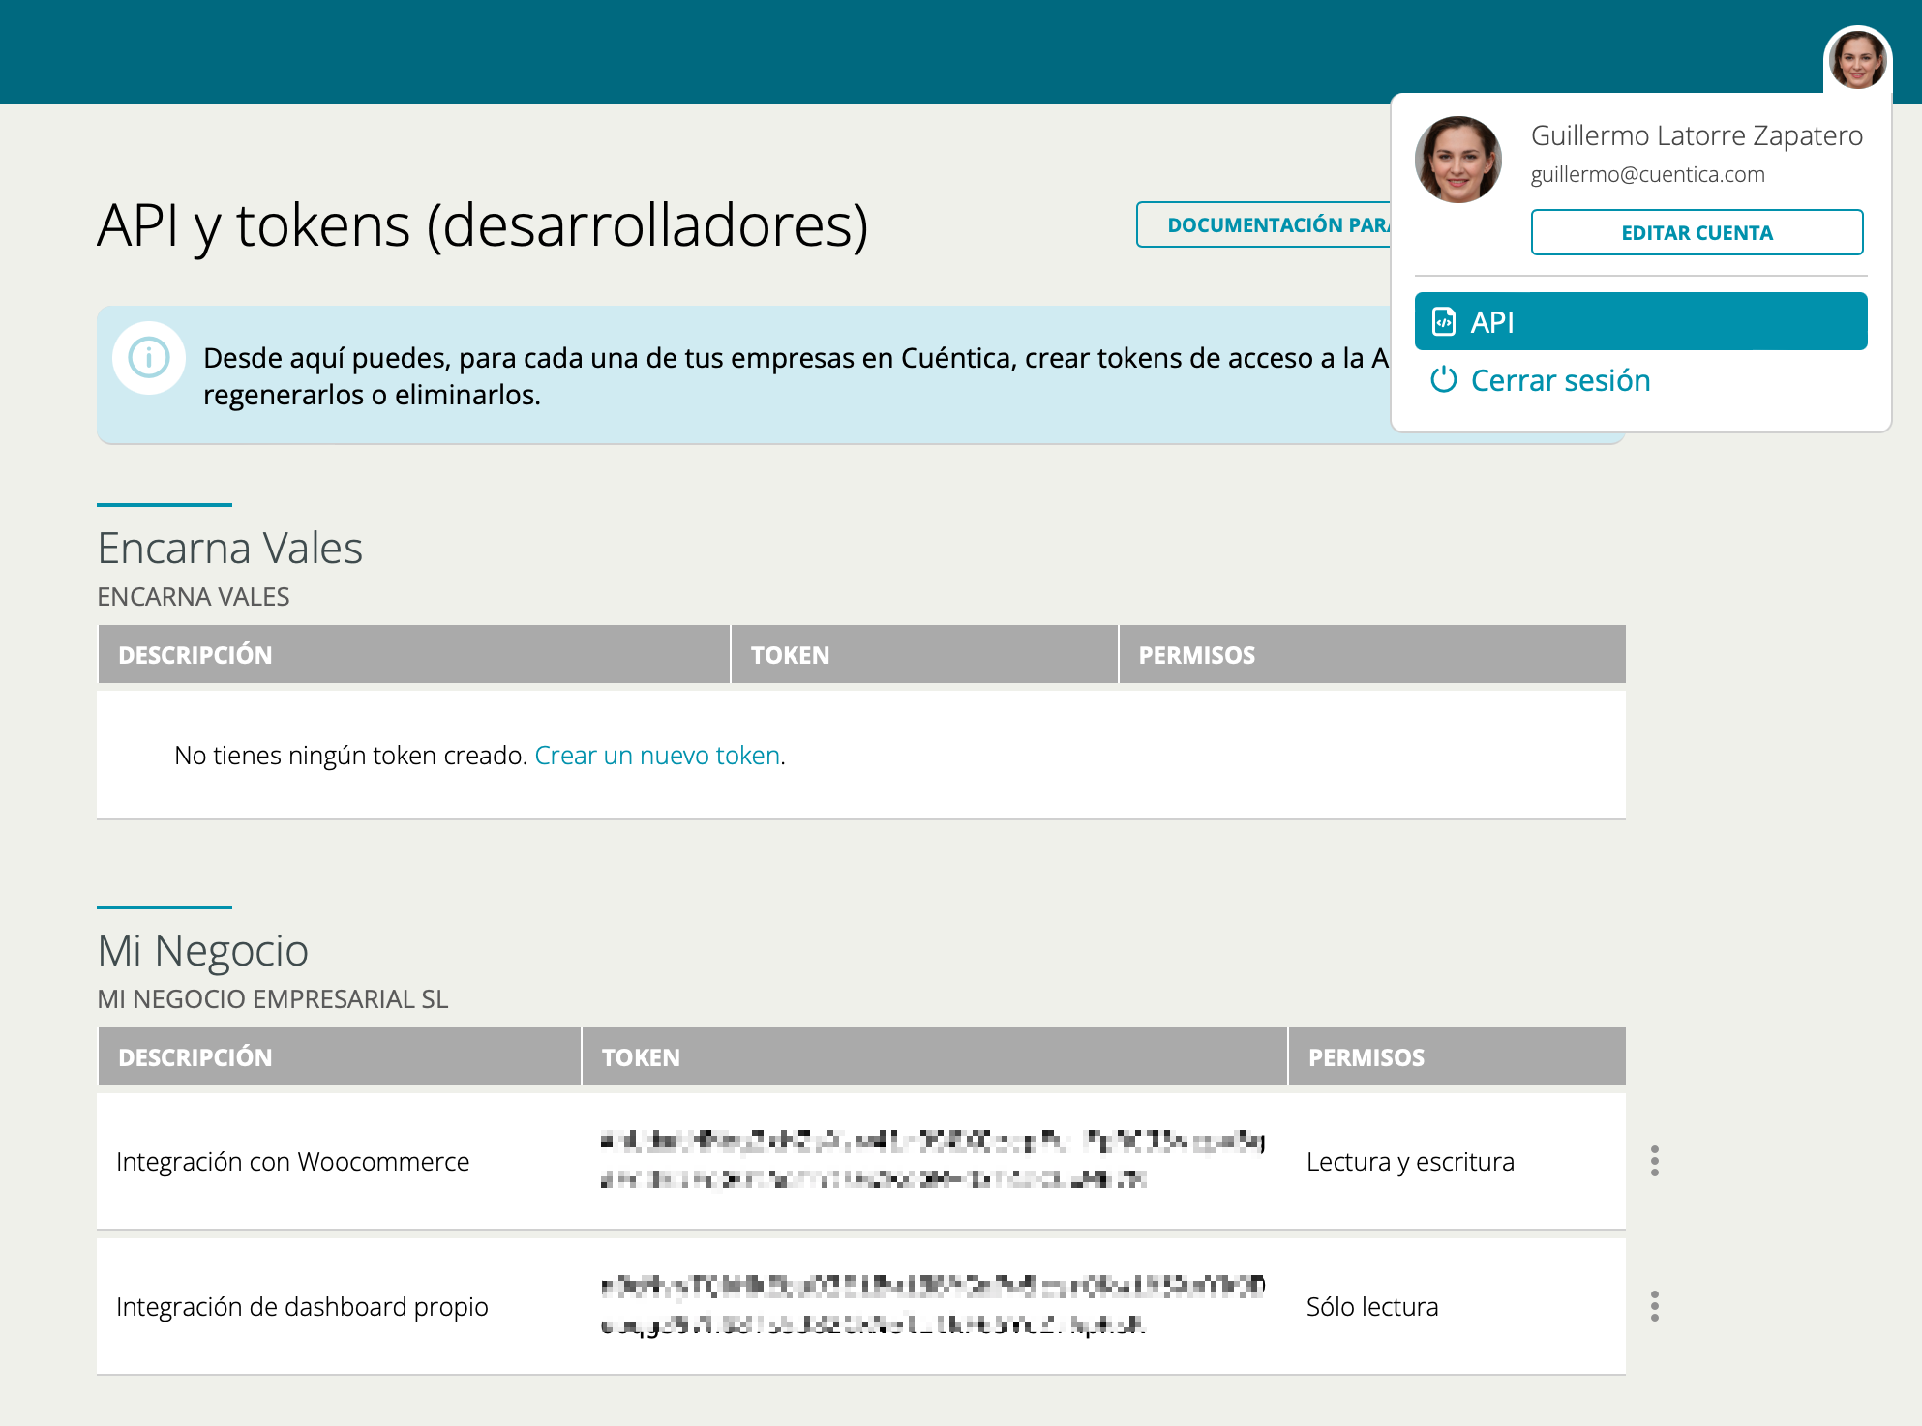Click the profile photo in account popup

(1458, 160)
